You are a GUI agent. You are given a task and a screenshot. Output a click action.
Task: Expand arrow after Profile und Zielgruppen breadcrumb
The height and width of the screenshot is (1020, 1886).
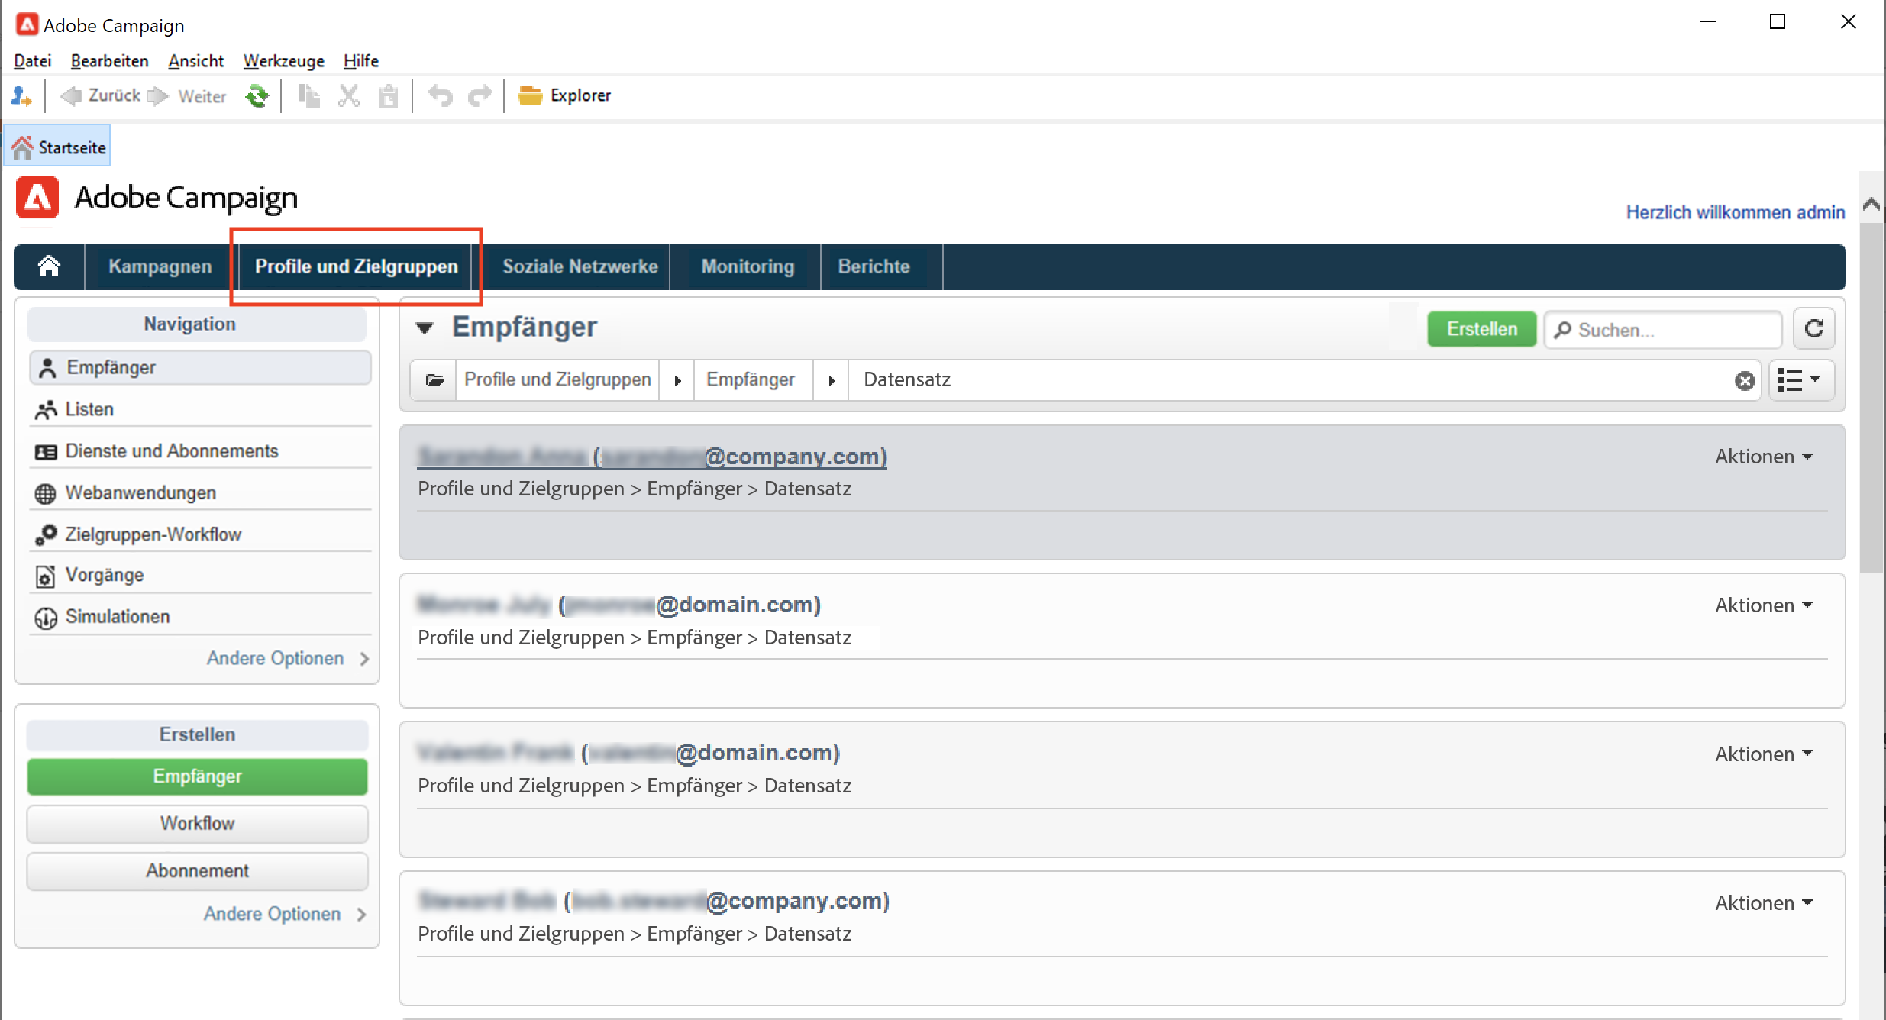[x=677, y=380]
